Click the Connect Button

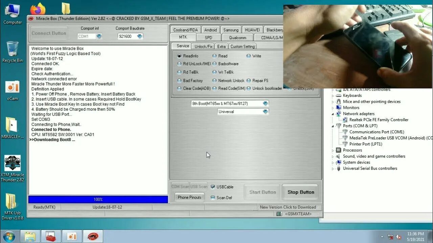coord(49,33)
